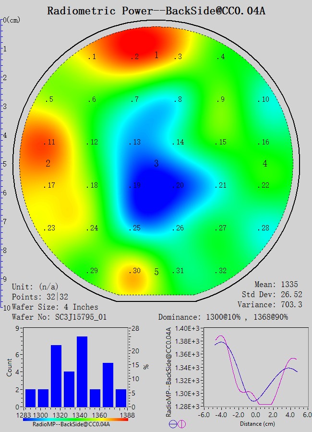Click the magenta vertical profile circle icon
This screenshot has height=432, width=312.
click(182, 424)
